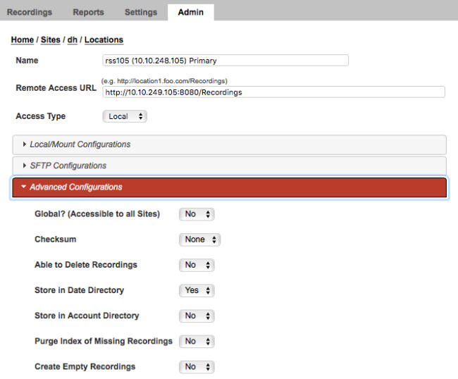Open the Settings tab
The width and height of the screenshot is (458, 379).
click(141, 12)
